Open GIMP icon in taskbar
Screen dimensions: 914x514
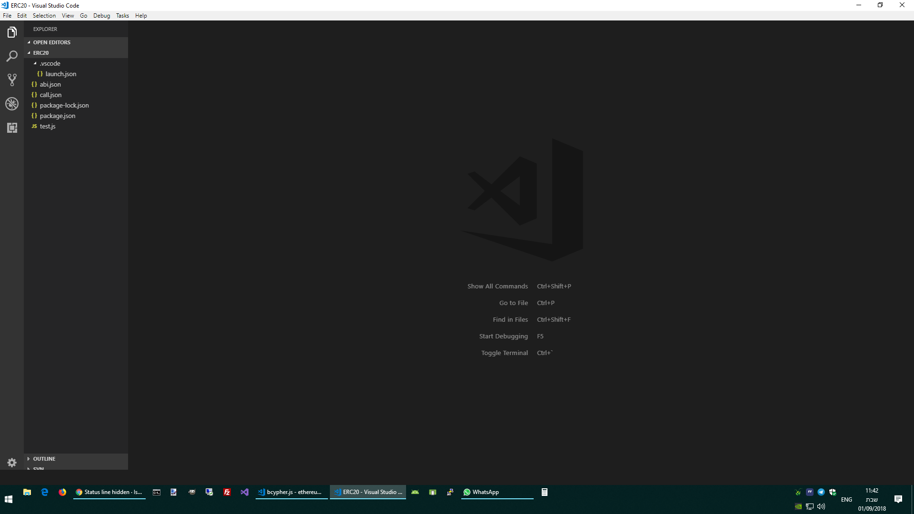(x=192, y=492)
